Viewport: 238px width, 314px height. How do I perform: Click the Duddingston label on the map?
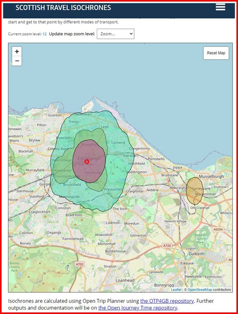(136, 172)
